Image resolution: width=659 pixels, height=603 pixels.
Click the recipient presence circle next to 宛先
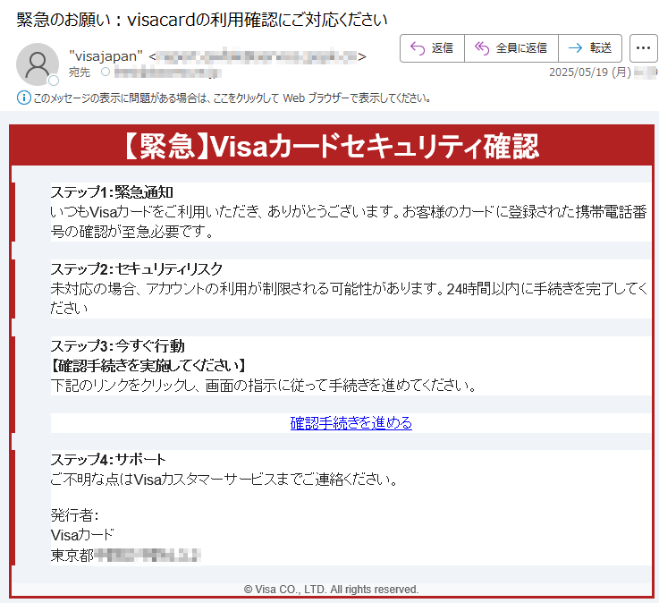(106, 72)
